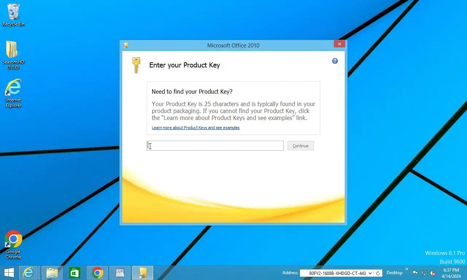Expand the Desktop toolbar chevron
The width and height of the screenshot is (467, 280).
[407, 269]
